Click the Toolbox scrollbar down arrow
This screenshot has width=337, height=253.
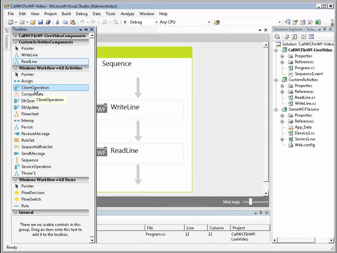92,240
